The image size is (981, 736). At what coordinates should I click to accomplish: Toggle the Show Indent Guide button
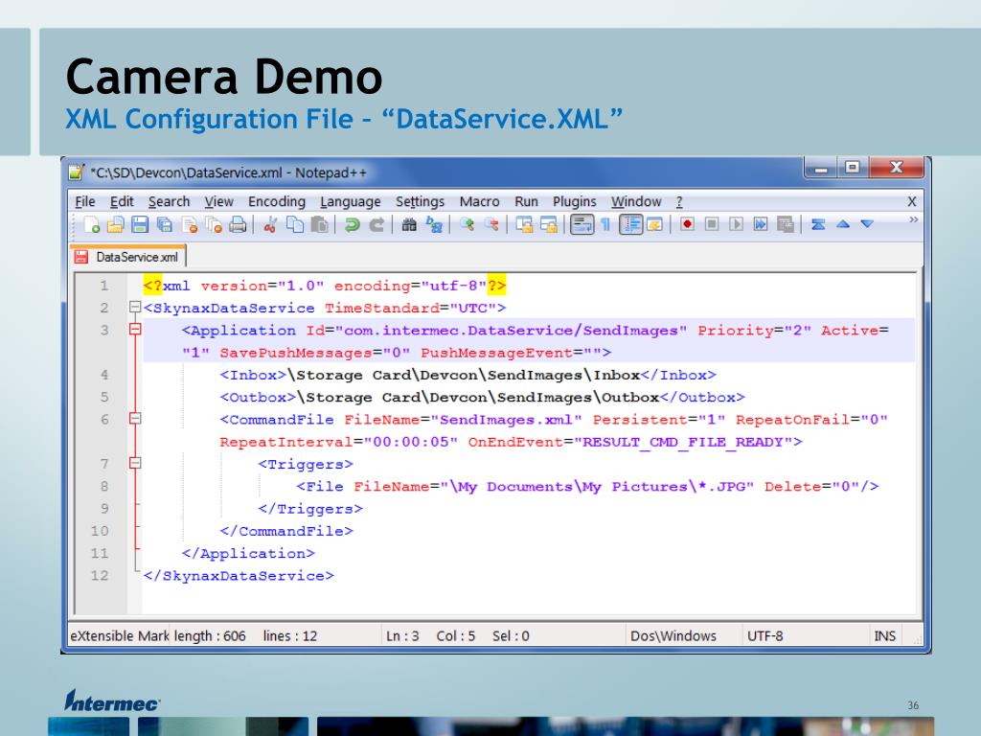tap(631, 224)
